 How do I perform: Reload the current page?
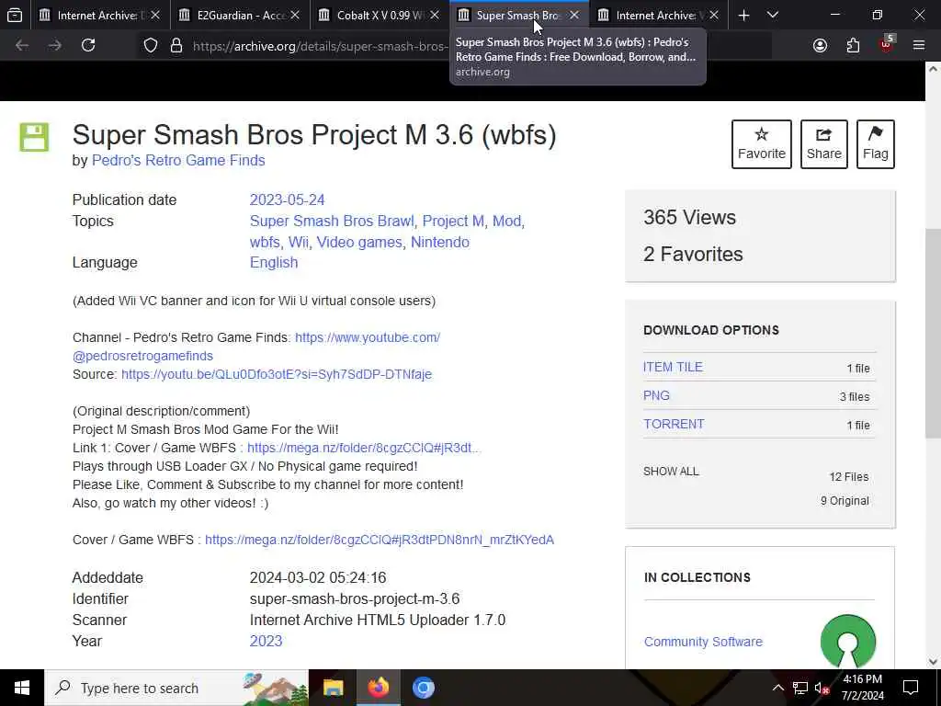point(88,46)
